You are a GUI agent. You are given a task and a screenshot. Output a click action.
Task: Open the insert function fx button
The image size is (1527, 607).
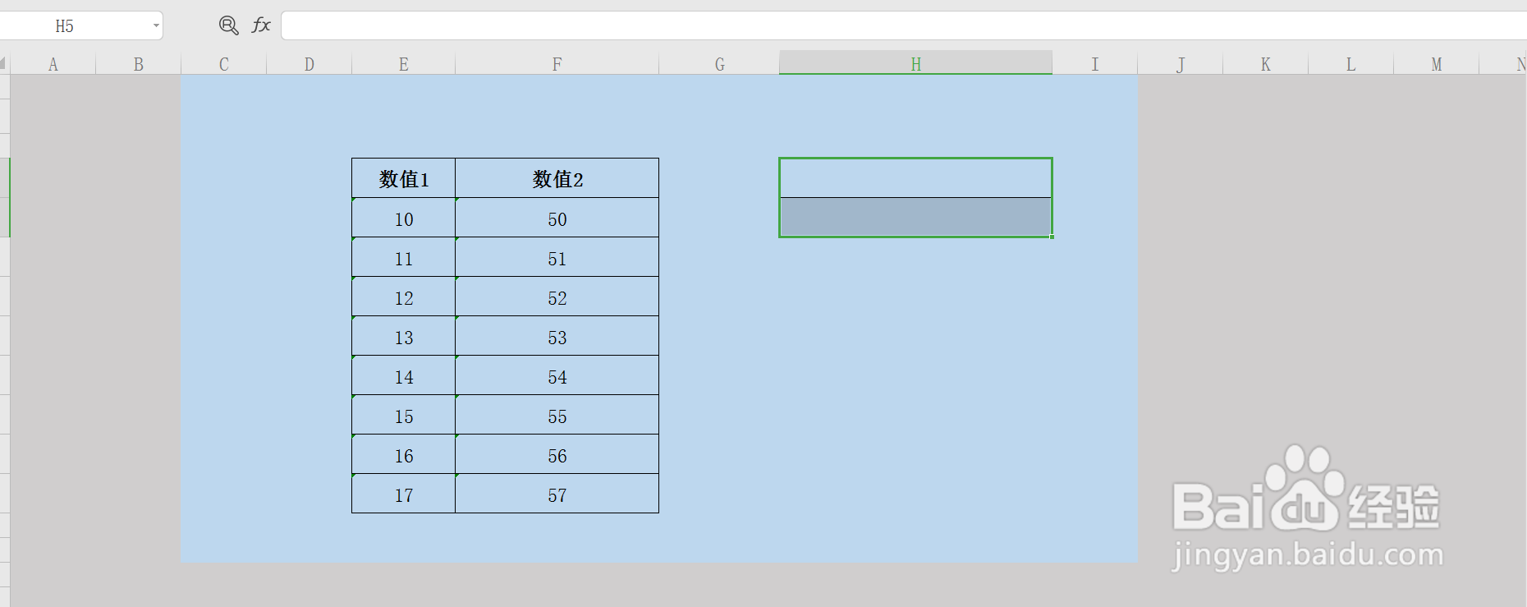click(x=261, y=25)
